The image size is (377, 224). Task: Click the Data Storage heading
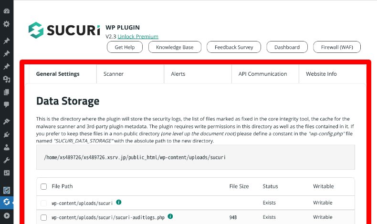click(x=68, y=101)
